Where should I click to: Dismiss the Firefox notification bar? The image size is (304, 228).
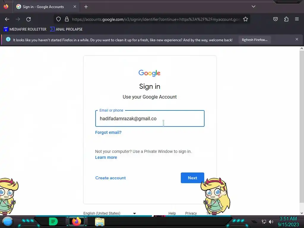[297, 39]
